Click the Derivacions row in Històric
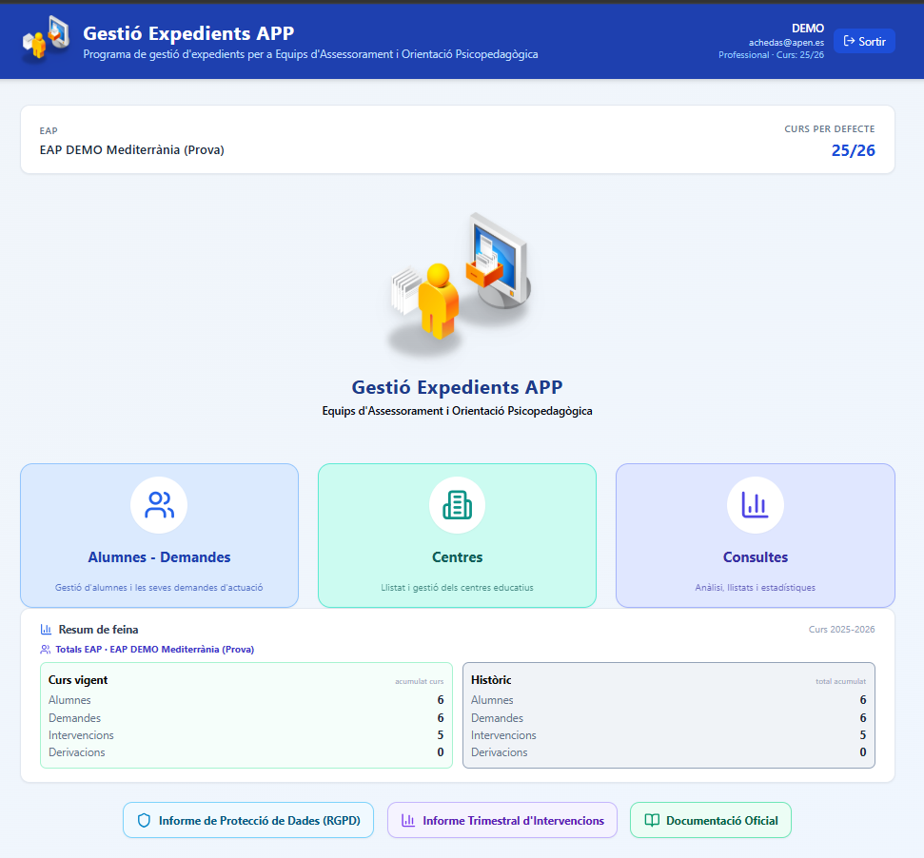924x858 pixels. click(x=669, y=752)
